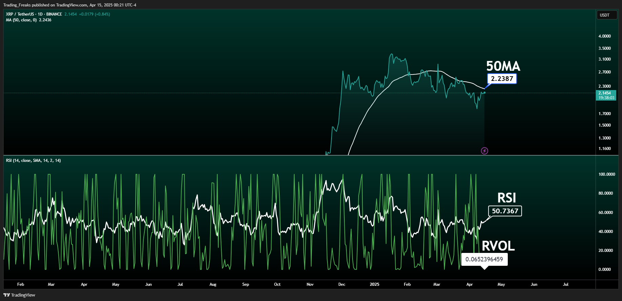Click the 2025 label on the time axis

tap(375, 284)
